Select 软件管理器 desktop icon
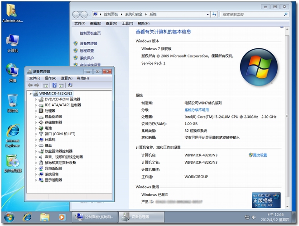The image size is (299, 226). click(13, 164)
